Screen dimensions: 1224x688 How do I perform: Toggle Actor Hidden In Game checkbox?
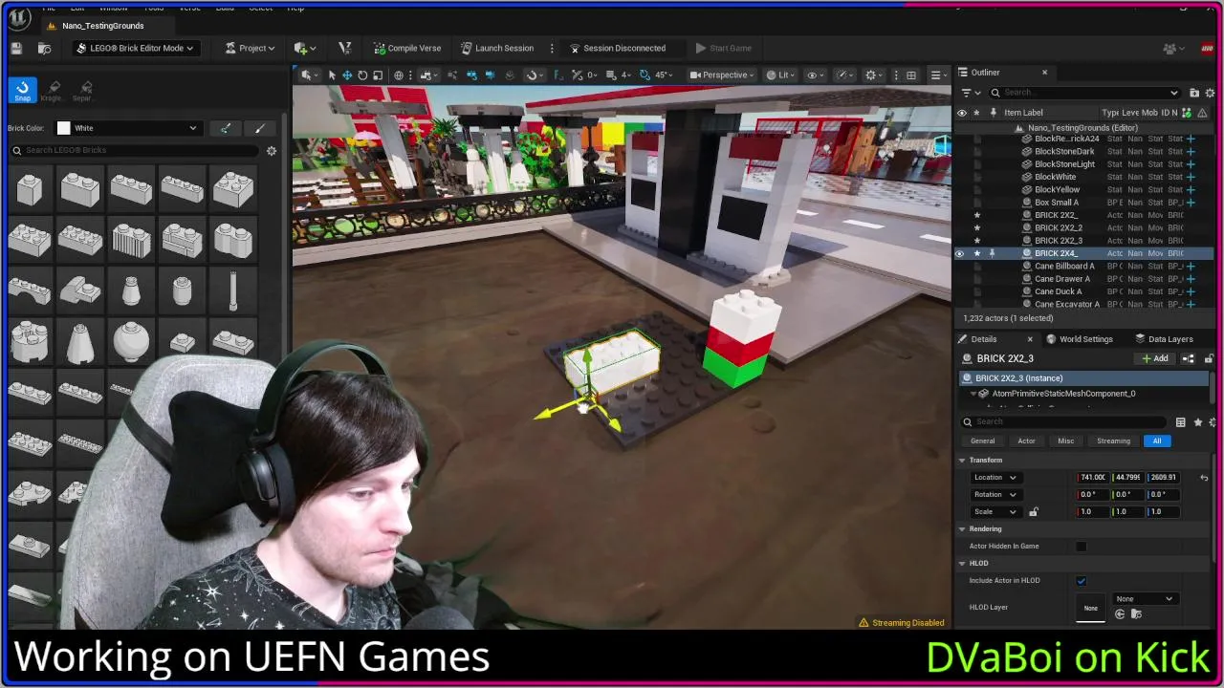pyautogui.click(x=1081, y=547)
